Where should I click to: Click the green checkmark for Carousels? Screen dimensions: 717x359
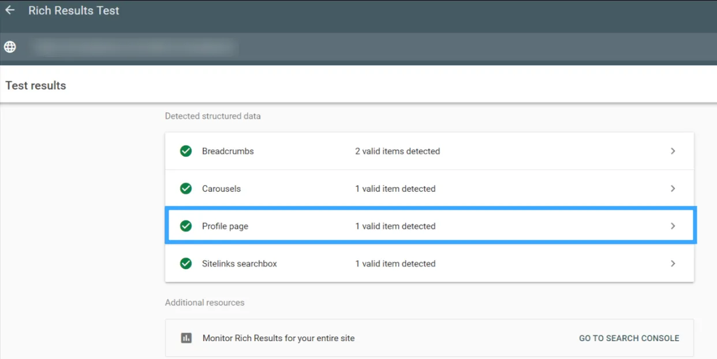186,188
